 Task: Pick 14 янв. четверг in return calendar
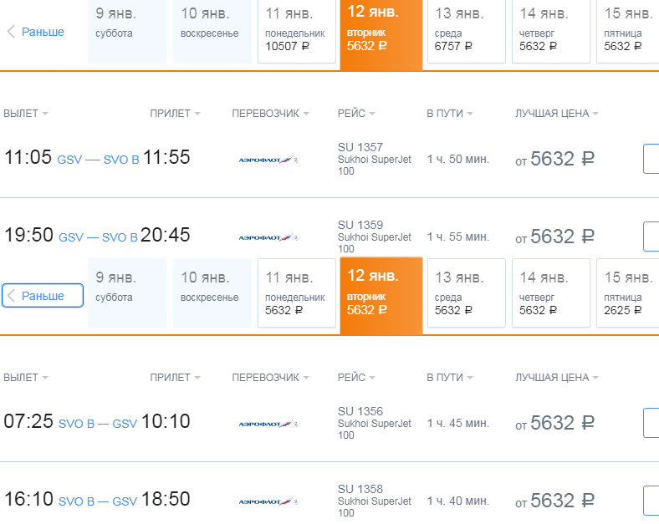pyautogui.click(x=551, y=293)
